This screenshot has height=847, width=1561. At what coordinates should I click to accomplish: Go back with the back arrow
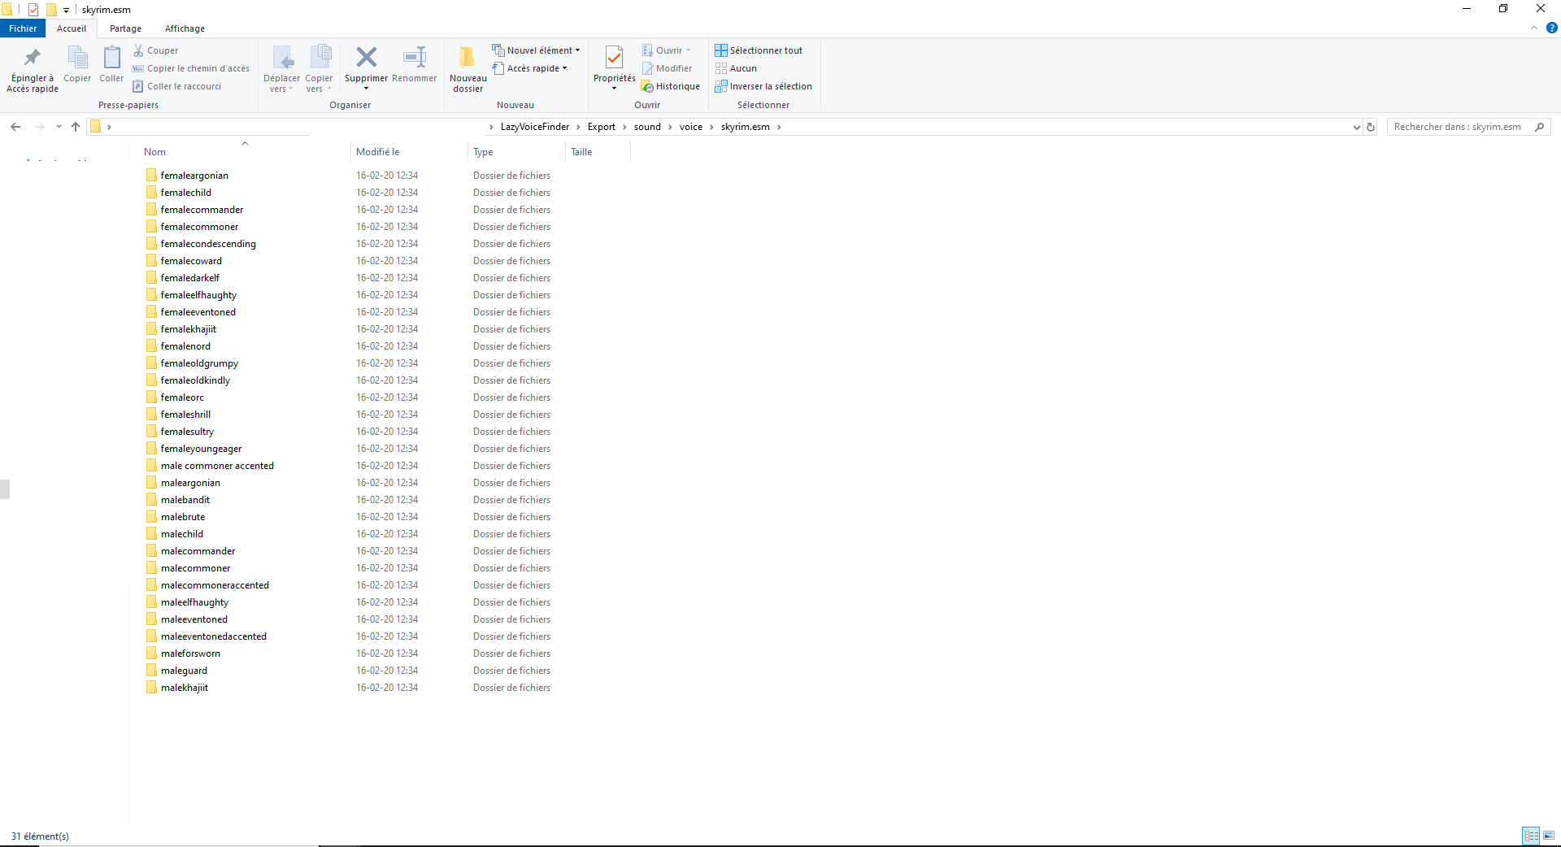[x=15, y=127]
